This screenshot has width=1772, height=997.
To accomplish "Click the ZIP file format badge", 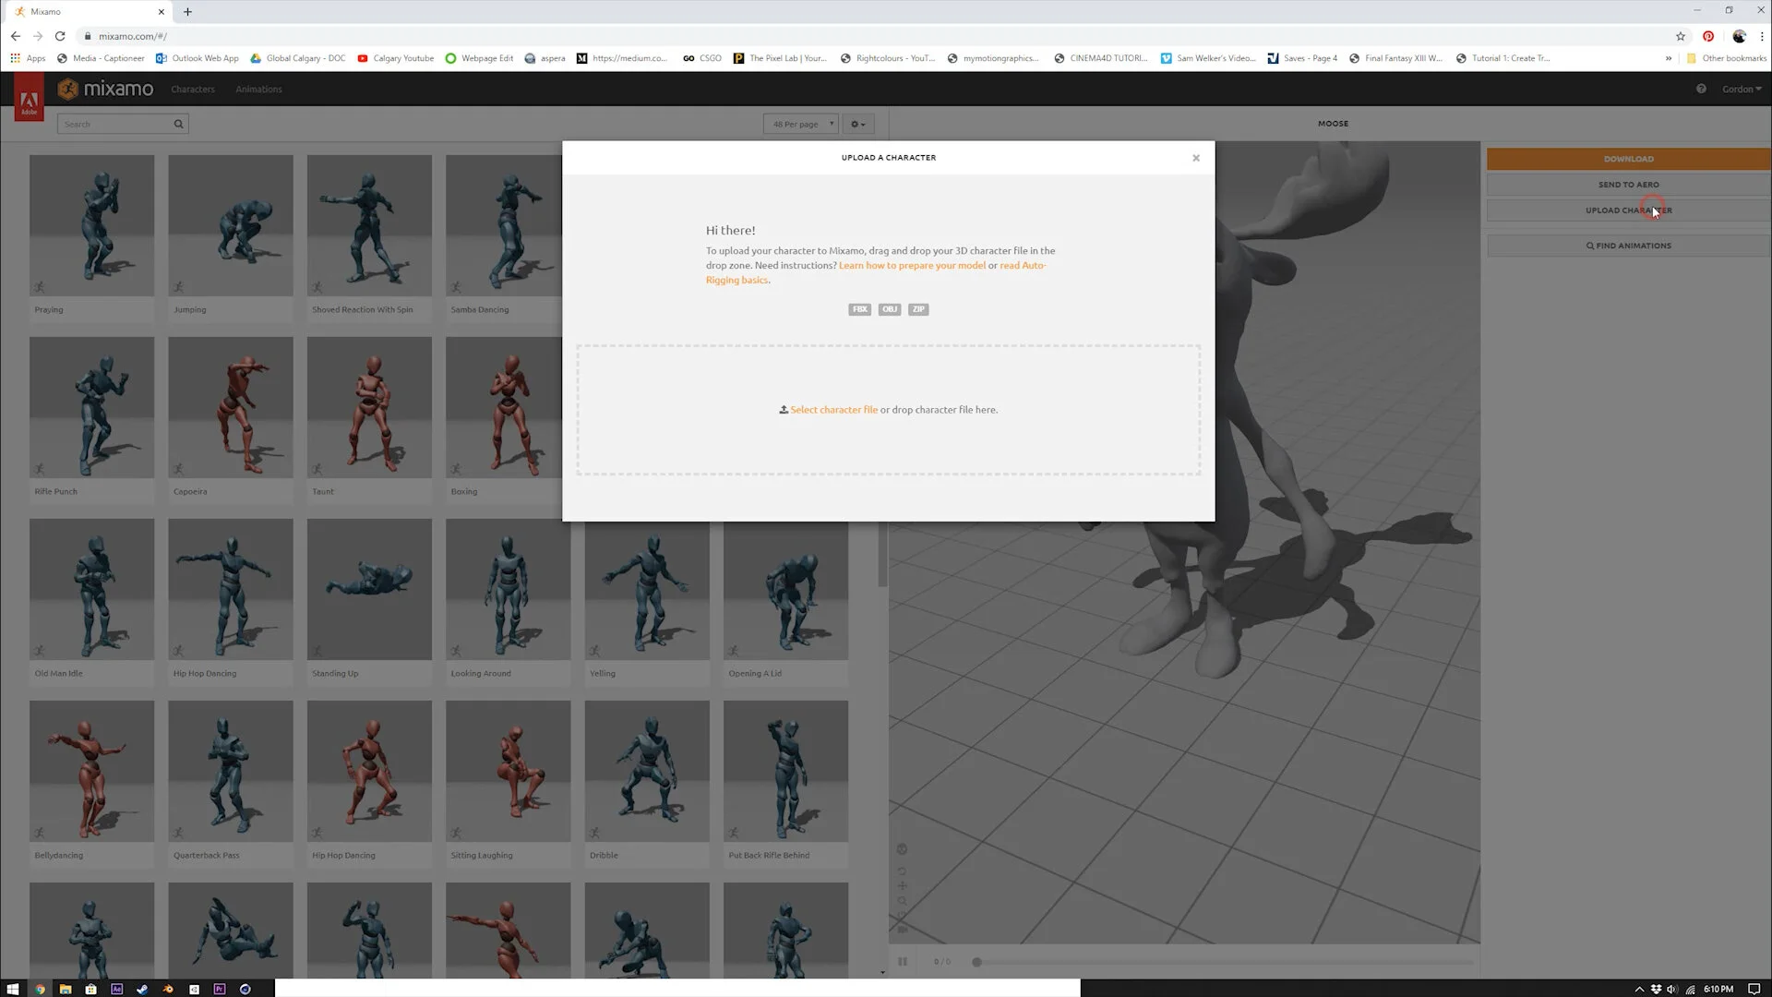I will (x=917, y=310).
